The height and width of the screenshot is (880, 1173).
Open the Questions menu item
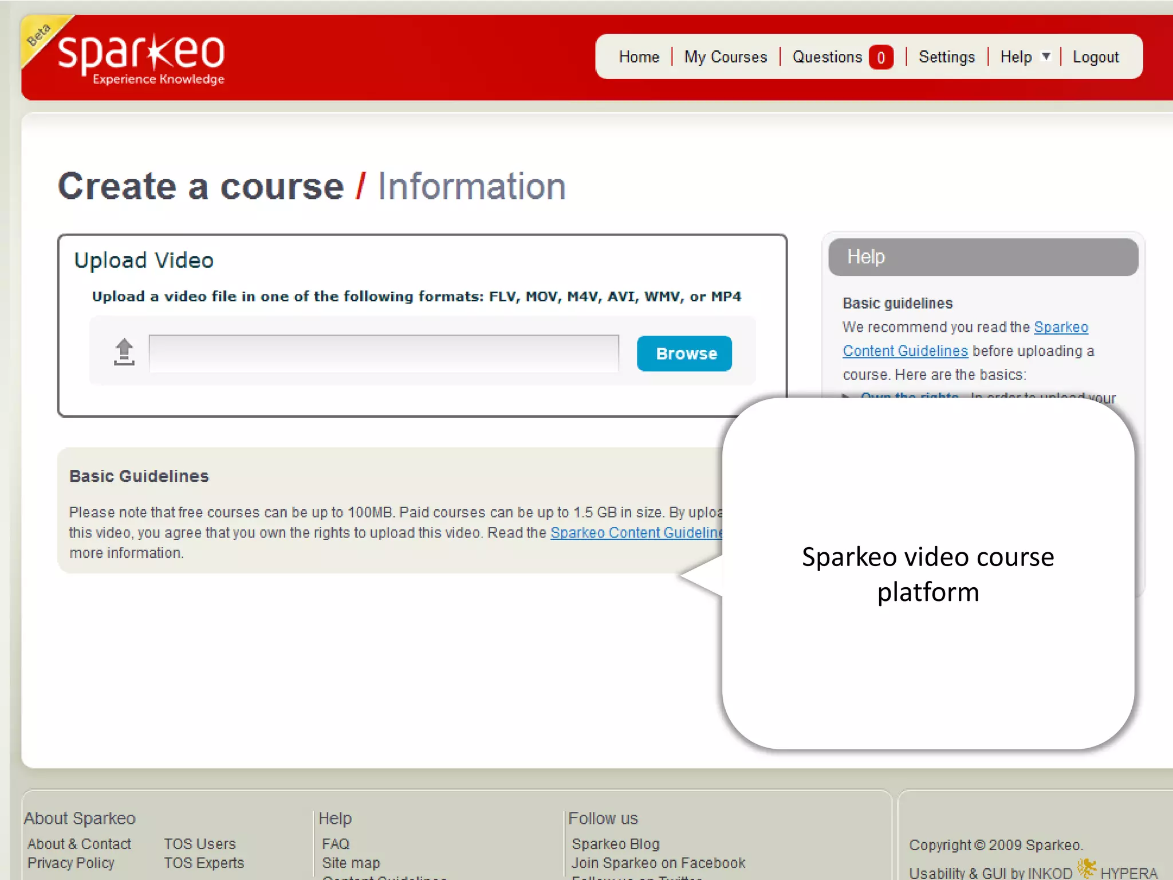[x=826, y=57]
